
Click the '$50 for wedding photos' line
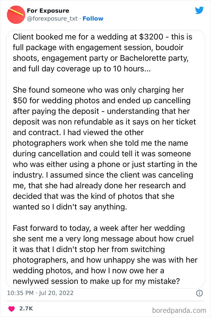click(x=102, y=101)
